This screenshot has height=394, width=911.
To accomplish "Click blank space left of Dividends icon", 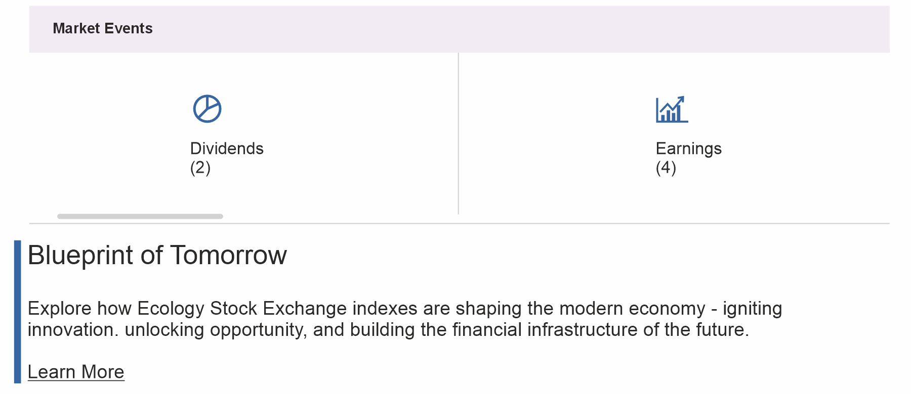I will pyautogui.click(x=111, y=109).
